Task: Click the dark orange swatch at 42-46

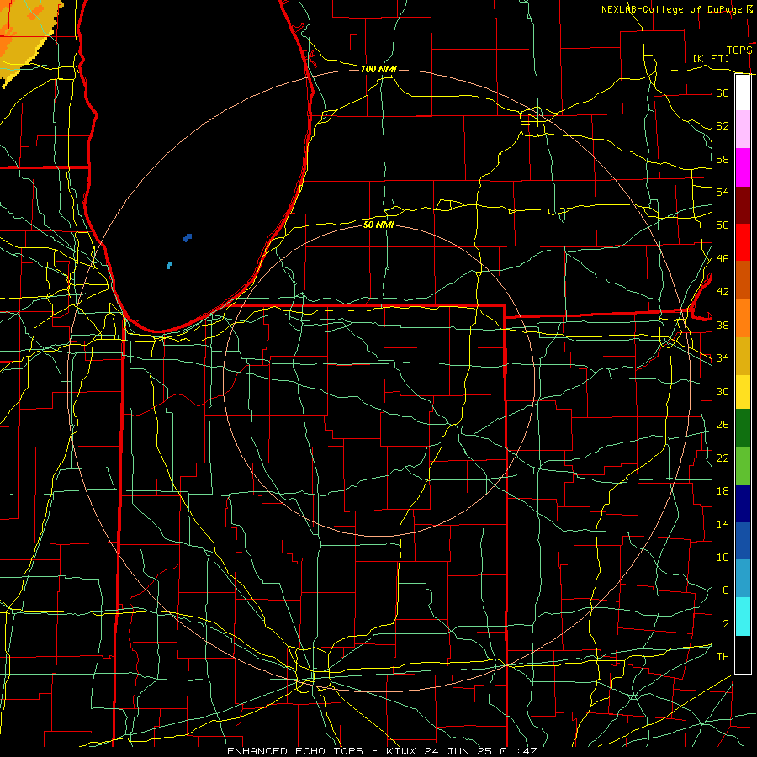Action: coord(743,279)
